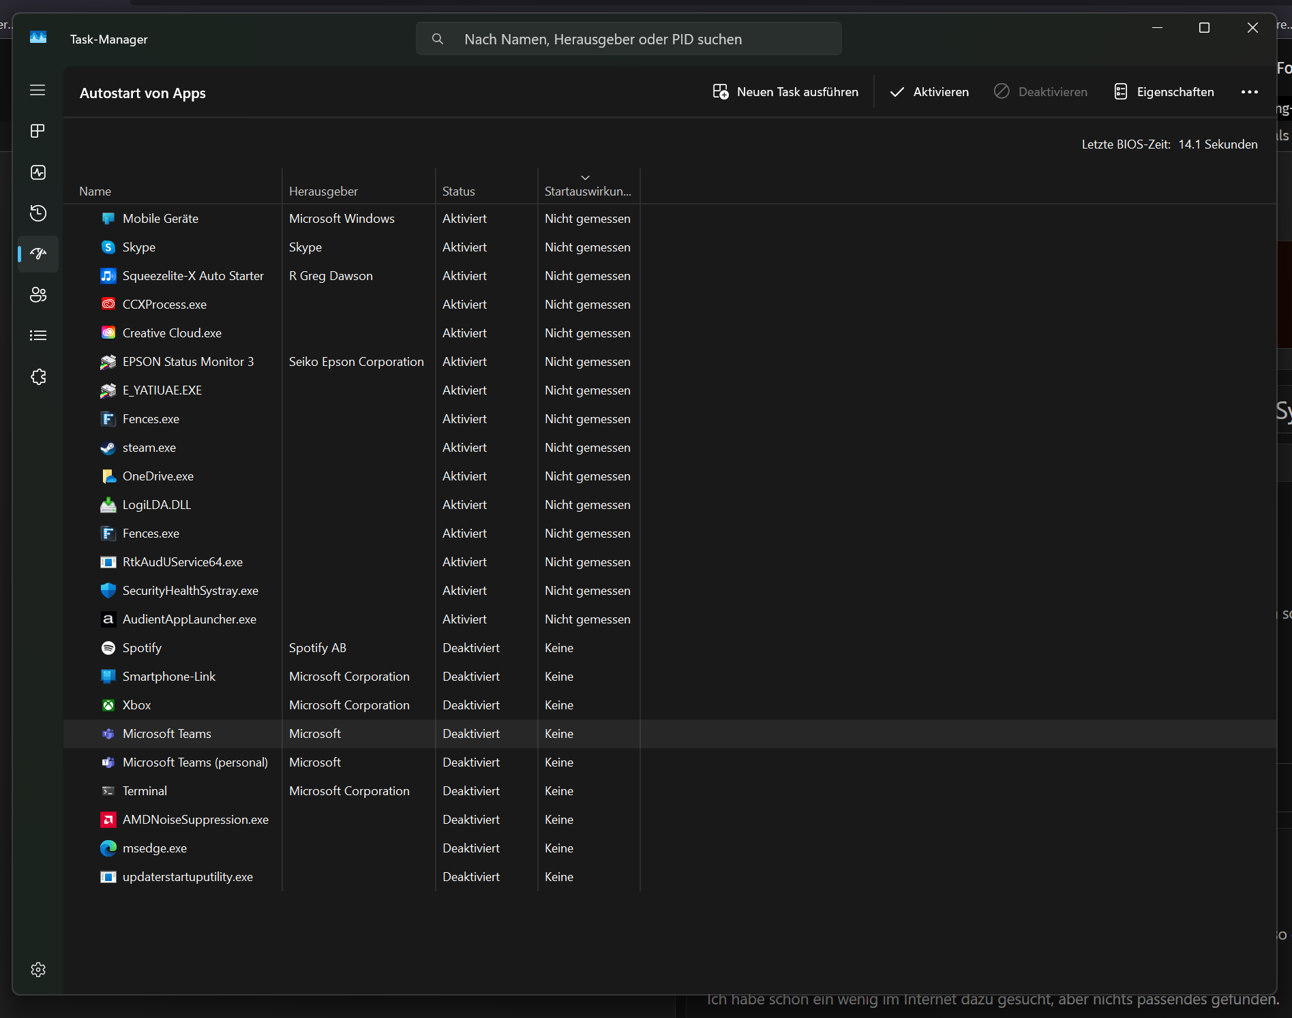Click the AMDNoiseSuppression.exe icon

click(x=108, y=819)
